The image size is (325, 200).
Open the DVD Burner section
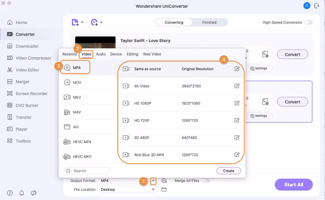(23, 105)
